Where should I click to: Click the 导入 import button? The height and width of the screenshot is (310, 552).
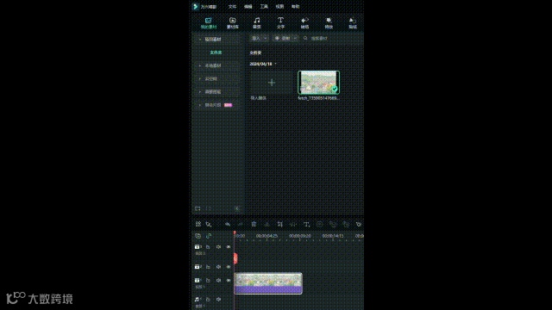pyautogui.click(x=256, y=38)
